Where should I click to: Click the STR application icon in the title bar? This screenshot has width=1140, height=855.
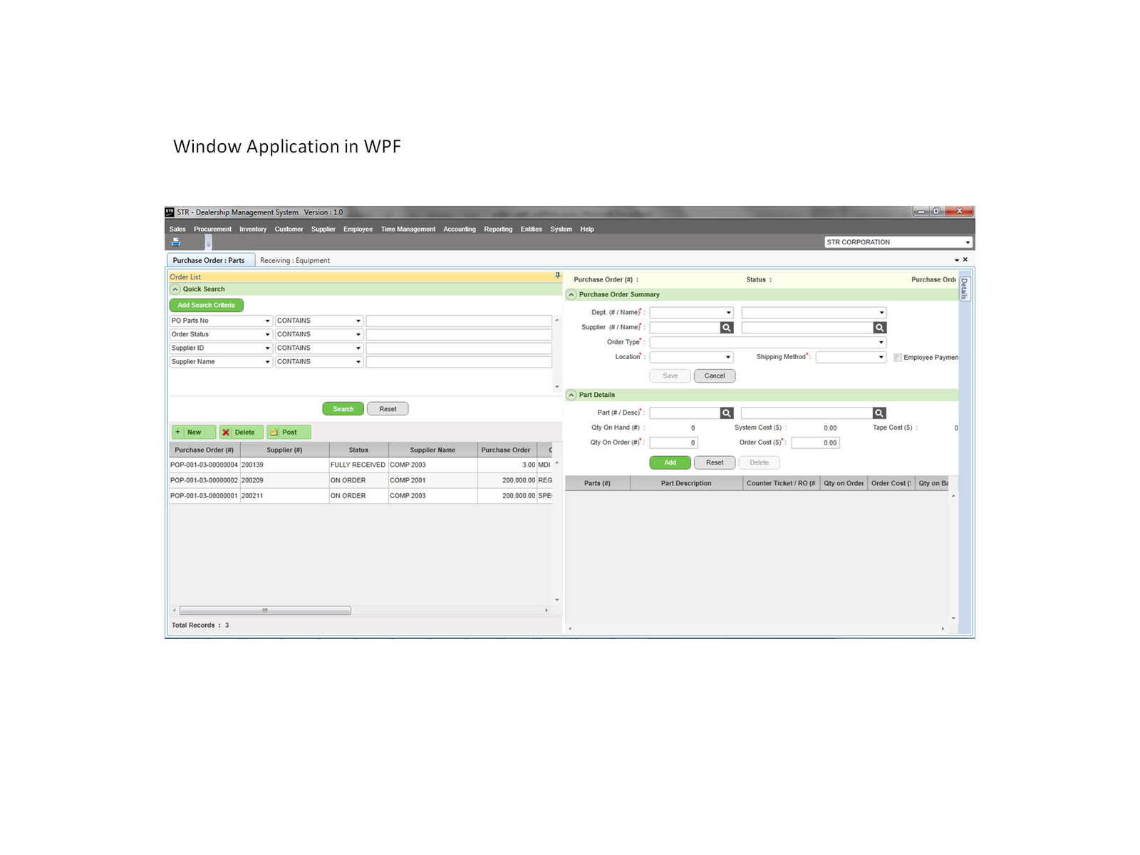click(x=170, y=212)
